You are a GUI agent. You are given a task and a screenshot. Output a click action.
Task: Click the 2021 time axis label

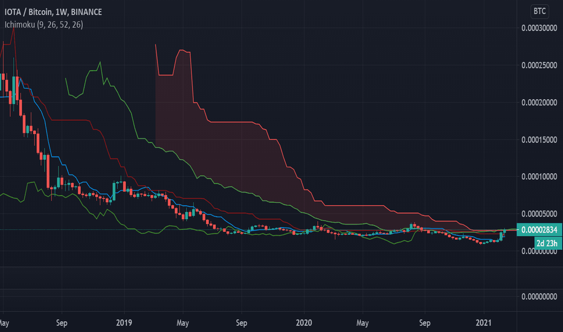click(x=484, y=323)
